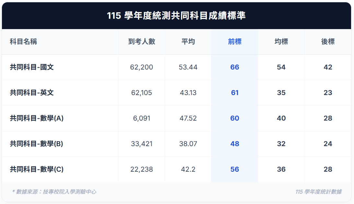Click the 38.07 average value
The width and height of the screenshot is (354, 204).
[x=188, y=144]
